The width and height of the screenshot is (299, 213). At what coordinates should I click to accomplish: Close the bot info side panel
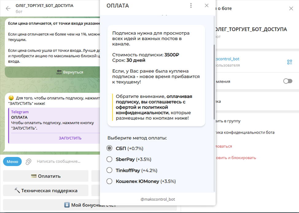tap(291, 8)
